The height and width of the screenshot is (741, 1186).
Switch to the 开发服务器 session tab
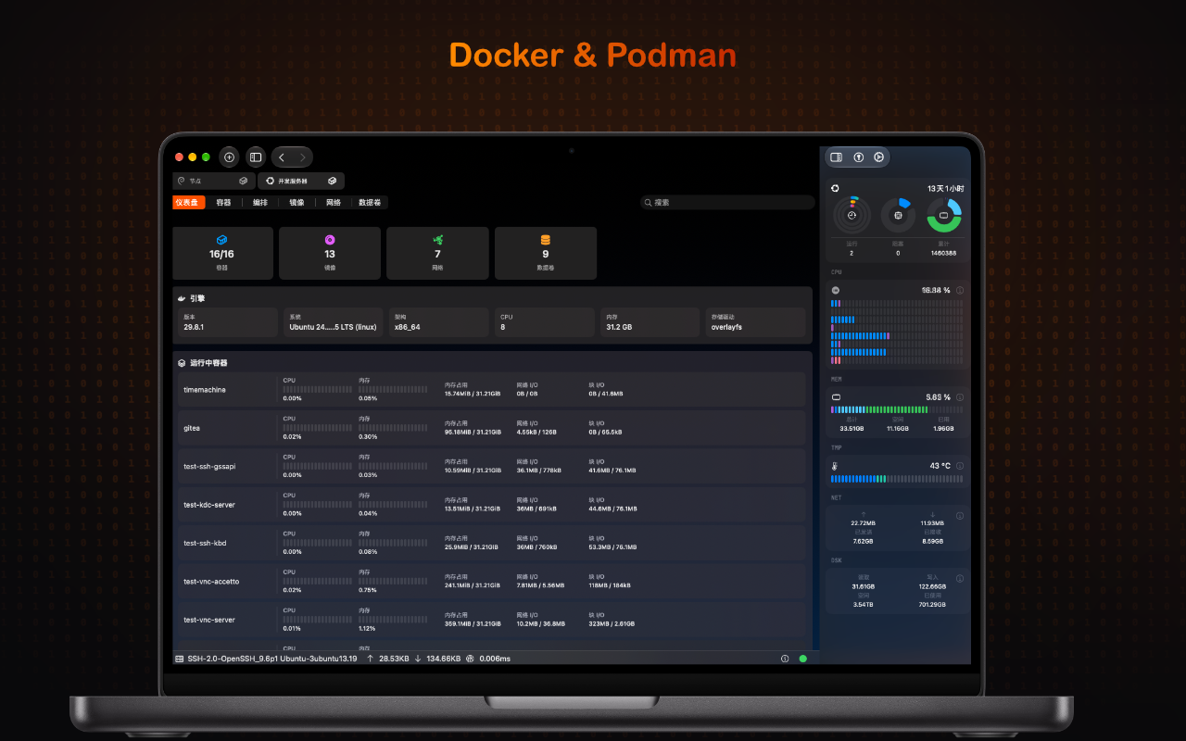(301, 182)
